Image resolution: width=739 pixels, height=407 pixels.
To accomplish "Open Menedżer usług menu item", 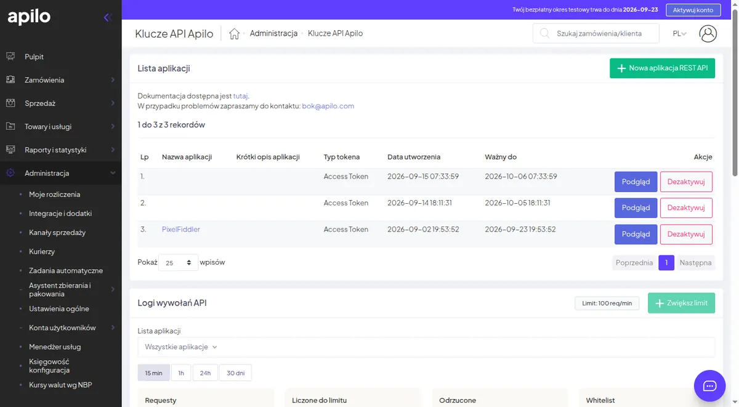I will [x=55, y=347].
